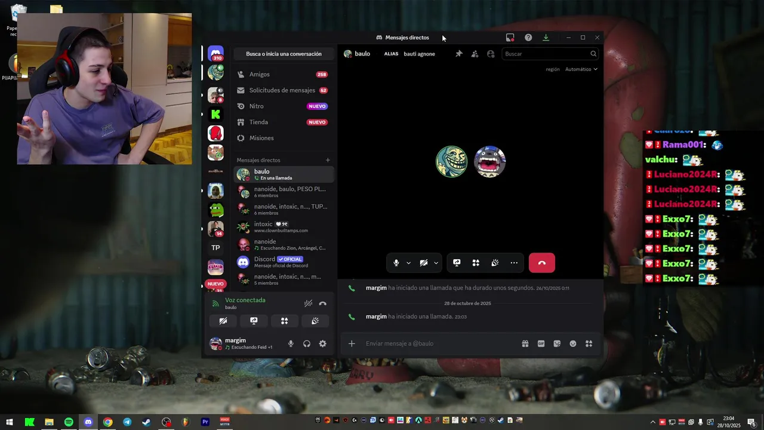
Task: Click the Buscar search field
Action: tap(550, 54)
